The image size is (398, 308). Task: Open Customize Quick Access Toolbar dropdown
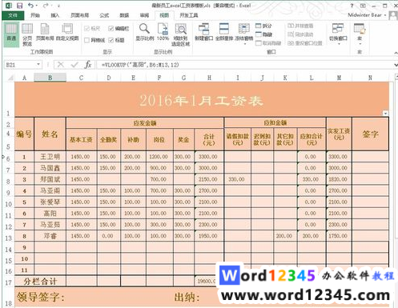pyautogui.click(x=58, y=6)
